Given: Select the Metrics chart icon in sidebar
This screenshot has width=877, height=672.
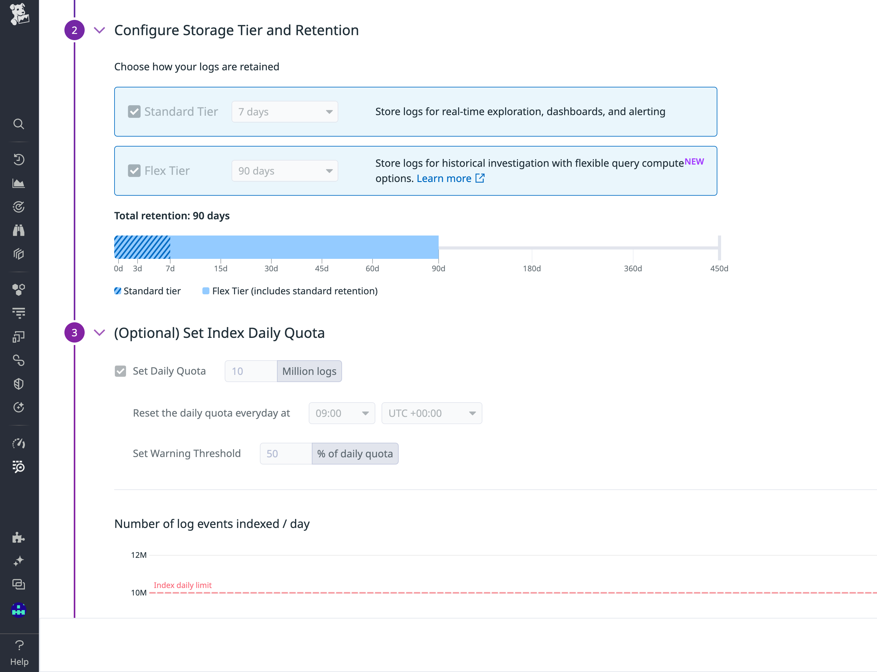Looking at the screenshot, I should click(19, 183).
